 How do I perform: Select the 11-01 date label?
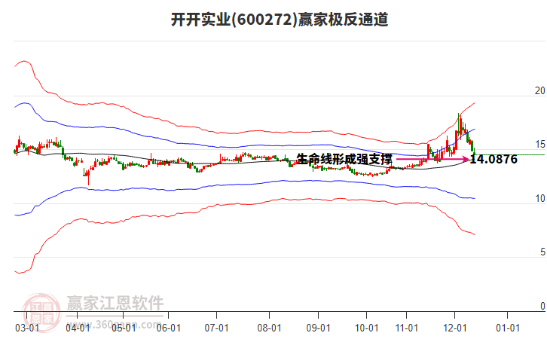point(406,328)
